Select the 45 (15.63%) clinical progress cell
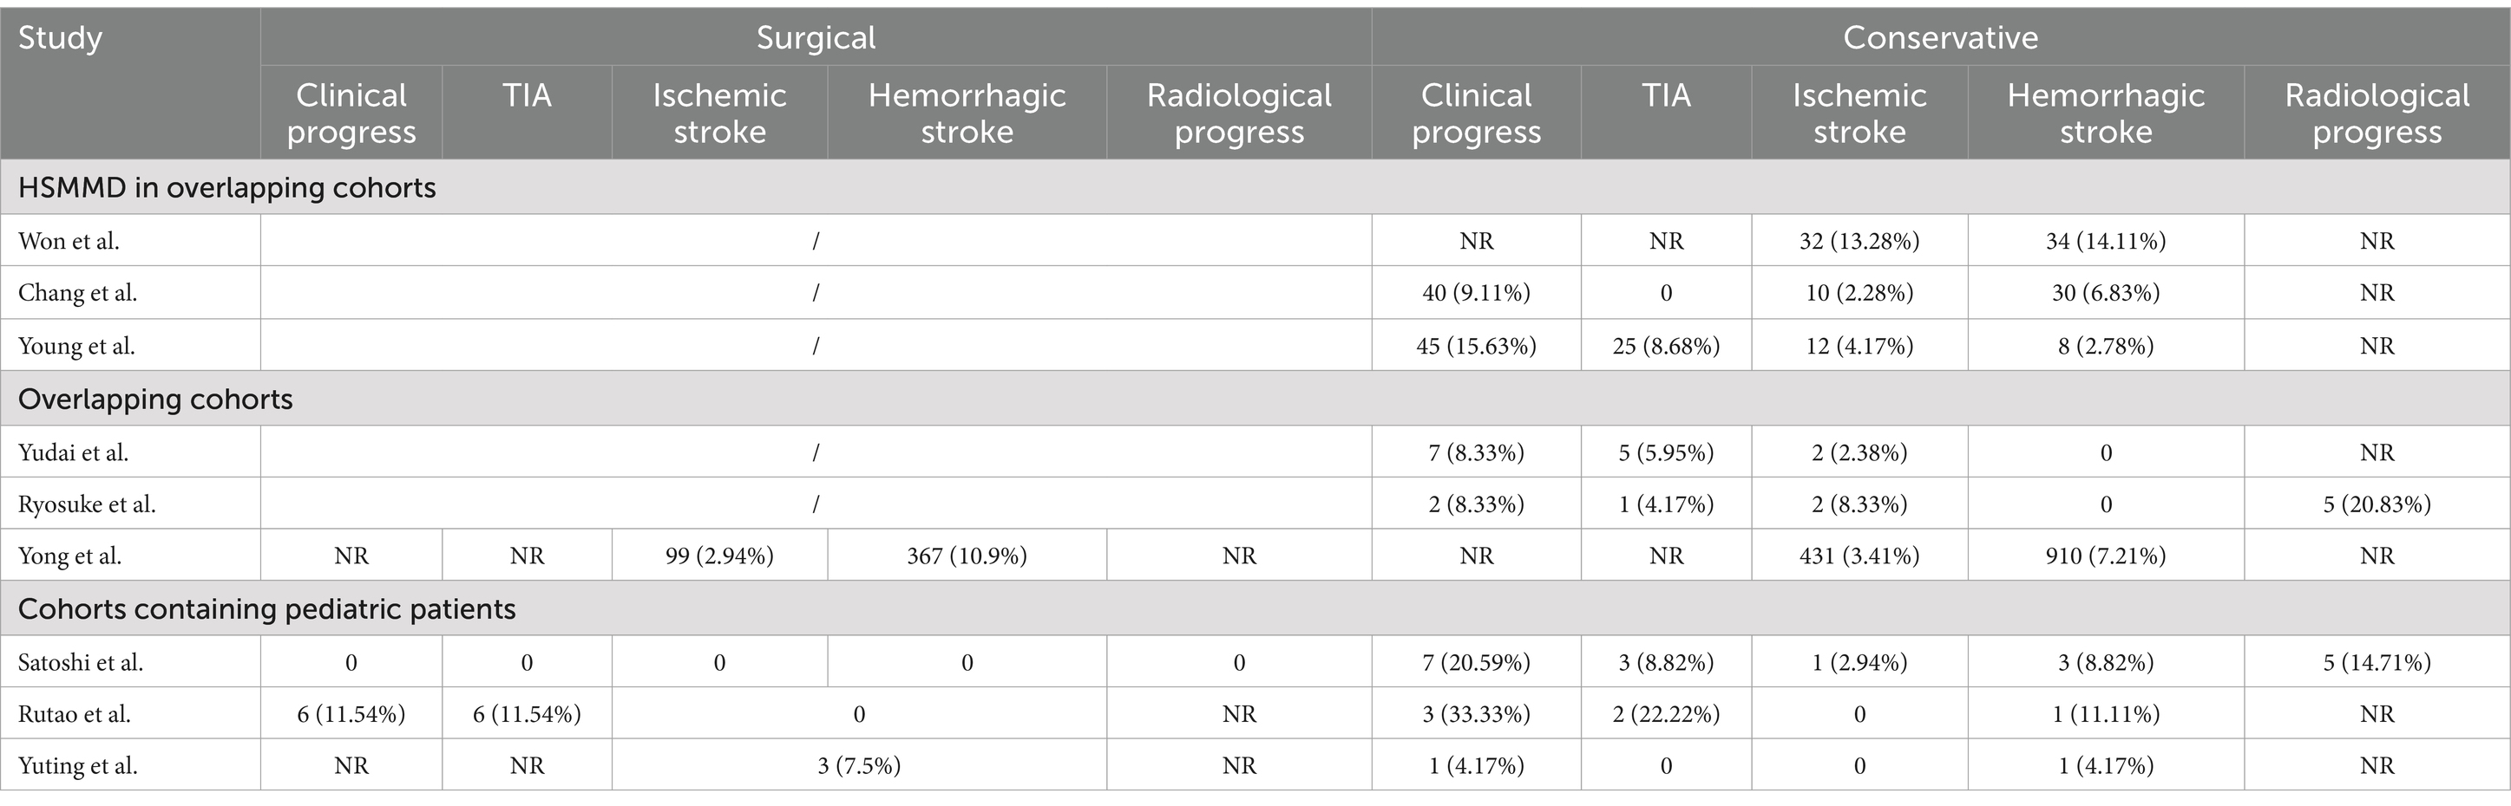The width and height of the screenshot is (2511, 806). point(1476,346)
